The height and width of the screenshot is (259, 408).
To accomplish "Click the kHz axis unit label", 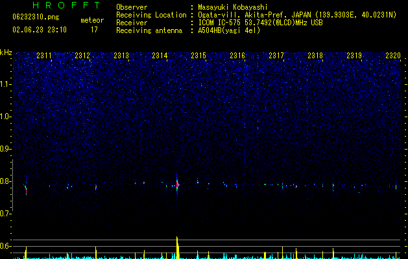I will tap(6, 52).
